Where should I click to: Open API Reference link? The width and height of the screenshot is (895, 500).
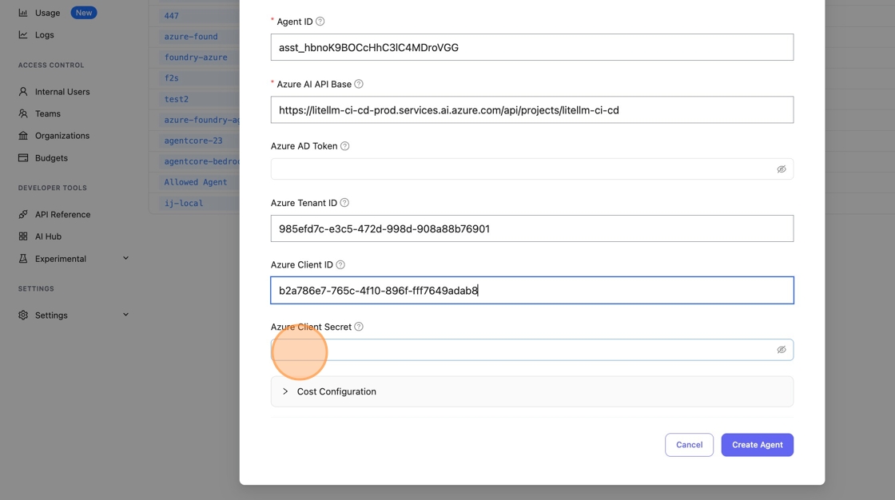(63, 215)
